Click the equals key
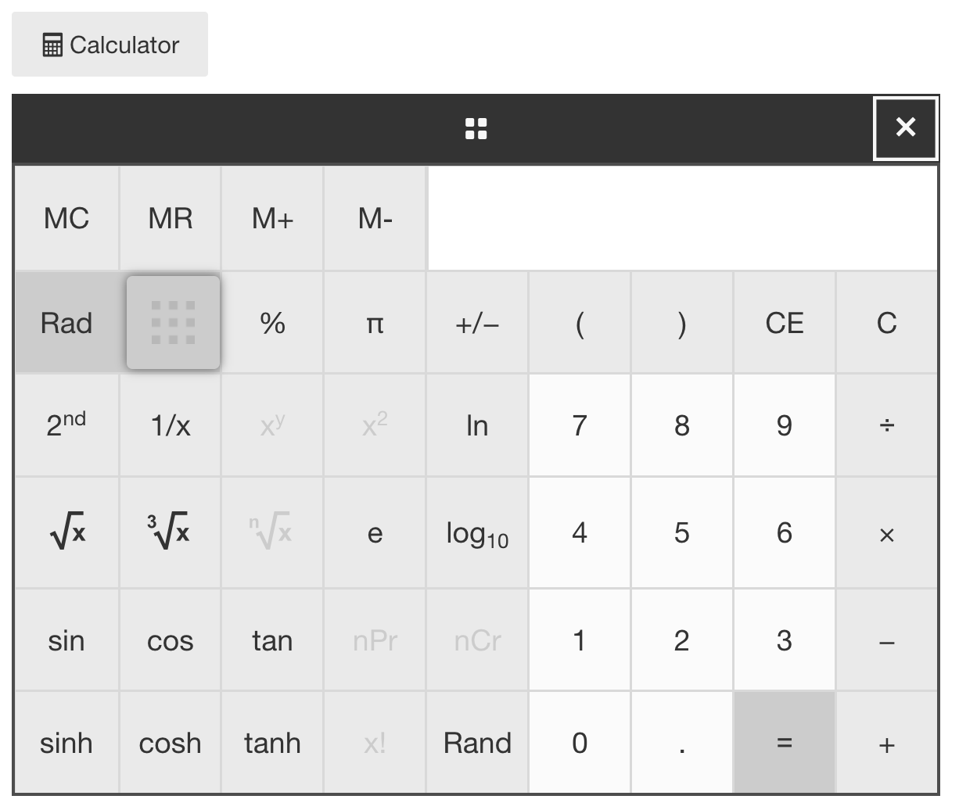This screenshot has height=810, width=959. click(784, 743)
